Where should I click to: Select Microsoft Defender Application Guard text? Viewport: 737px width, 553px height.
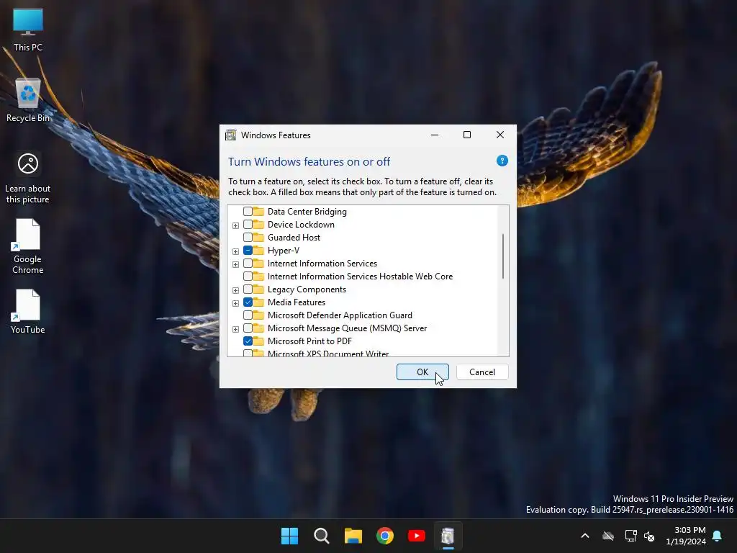pyautogui.click(x=340, y=315)
